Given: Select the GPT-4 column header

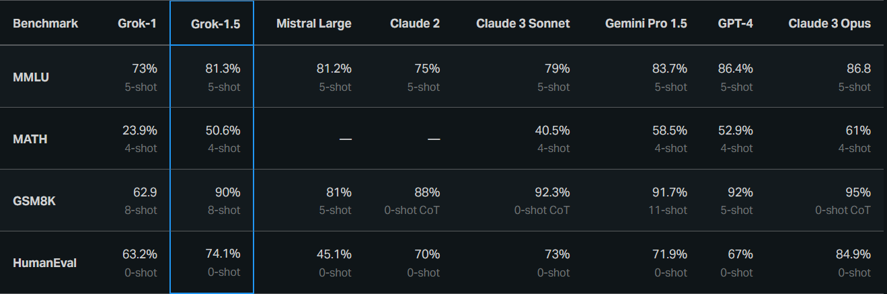Looking at the screenshot, I should point(735,24).
